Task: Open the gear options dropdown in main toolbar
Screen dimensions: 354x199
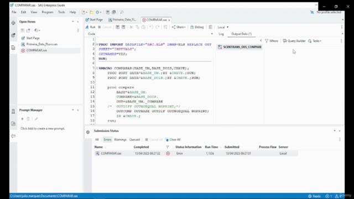Action: (x=98, y=12)
